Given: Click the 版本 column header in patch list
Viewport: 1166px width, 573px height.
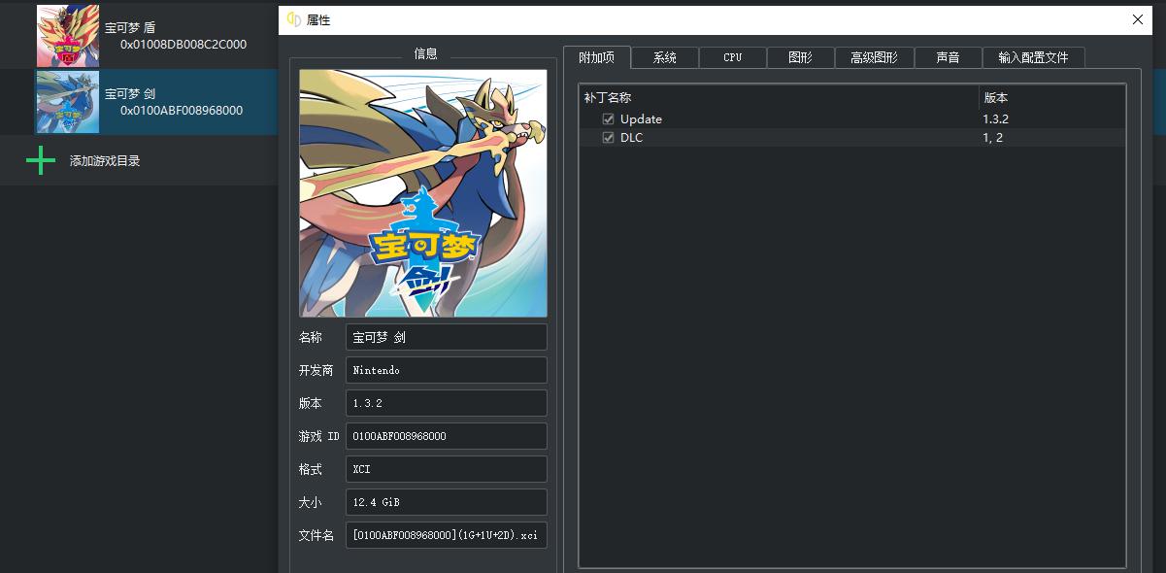Looking at the screenshot, I should (1052, 98).
